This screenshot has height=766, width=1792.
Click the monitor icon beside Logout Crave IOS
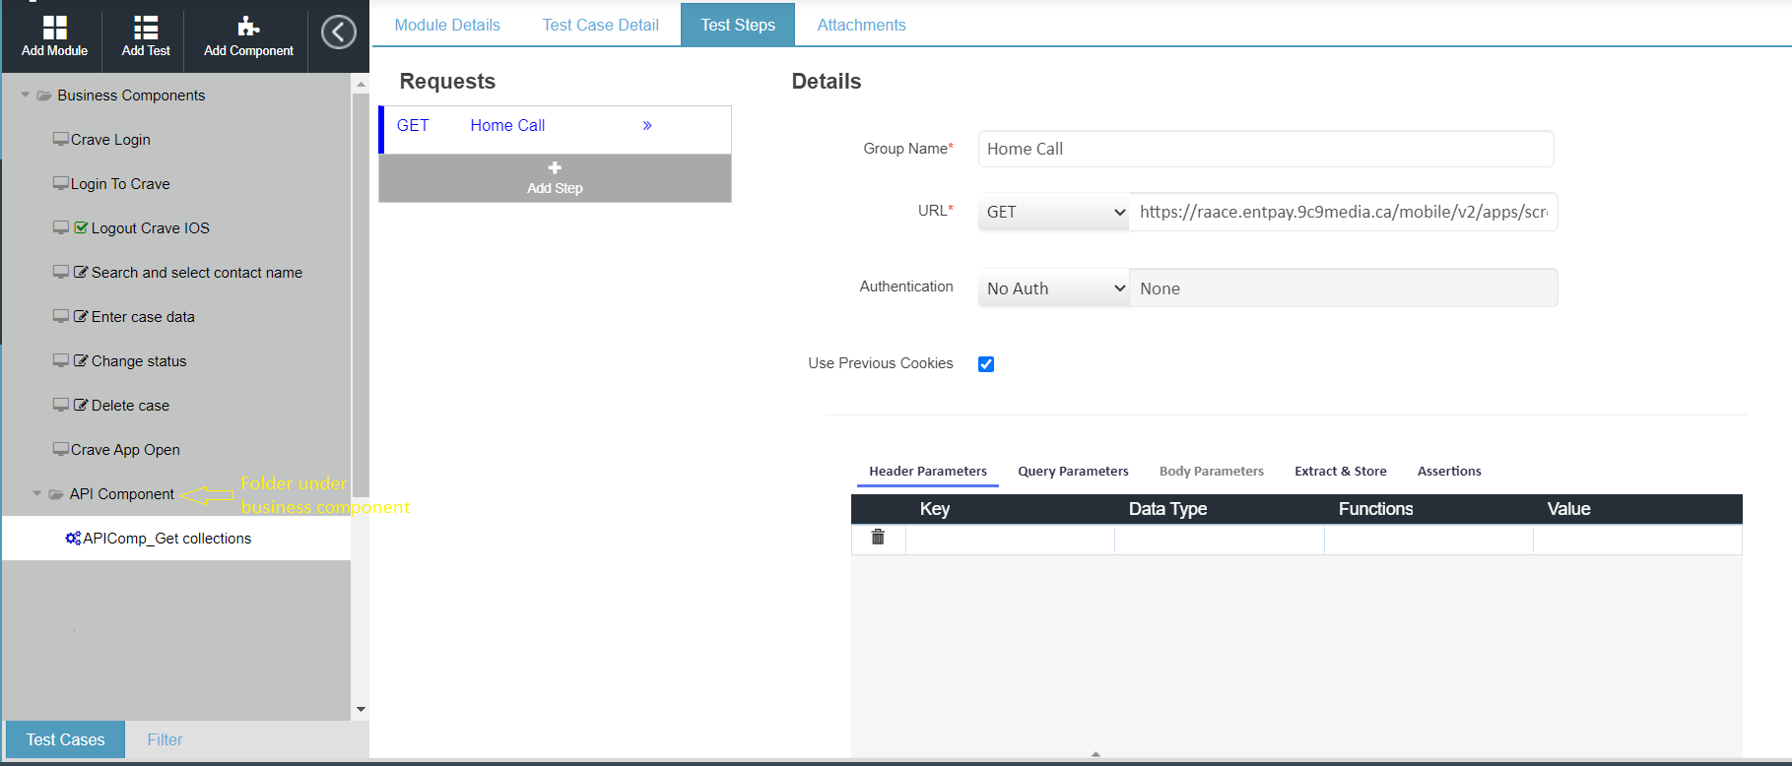(x=61, y=227)
